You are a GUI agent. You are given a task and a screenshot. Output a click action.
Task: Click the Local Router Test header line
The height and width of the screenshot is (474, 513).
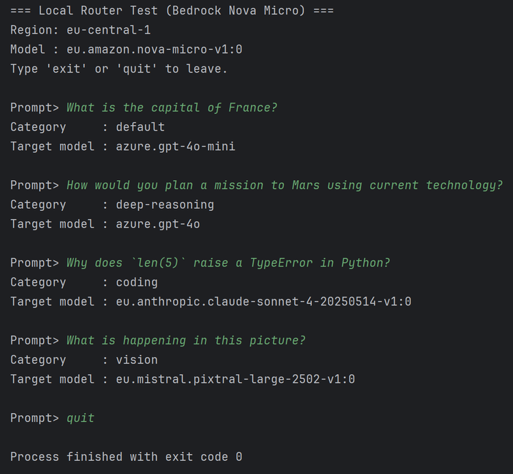172,11
